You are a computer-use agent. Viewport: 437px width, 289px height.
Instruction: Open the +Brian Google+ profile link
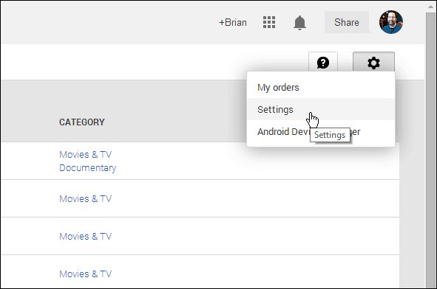click(233, 22)
